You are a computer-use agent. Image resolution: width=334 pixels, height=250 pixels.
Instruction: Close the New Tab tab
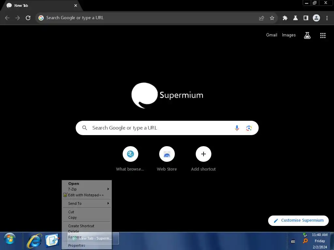pos(76,6)
